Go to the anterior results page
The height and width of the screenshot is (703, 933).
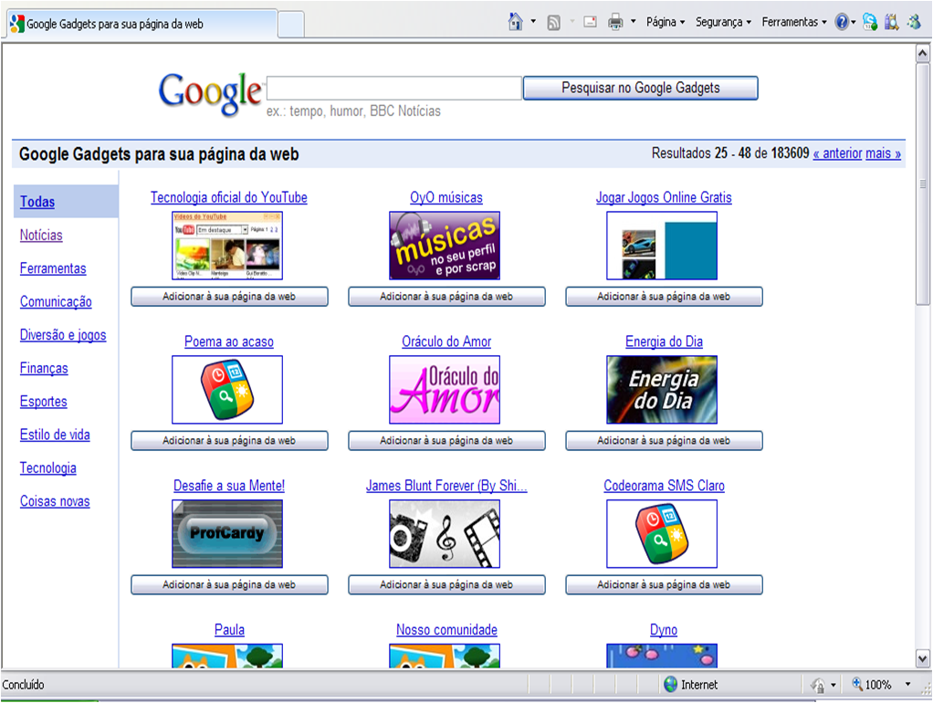837,153
